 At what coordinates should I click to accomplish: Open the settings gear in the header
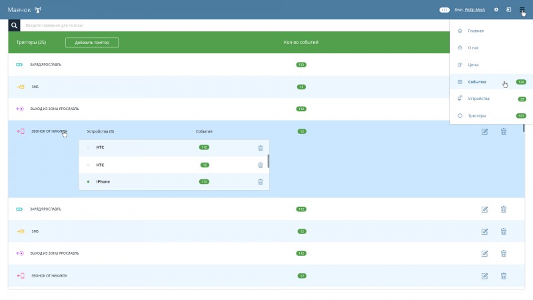pyautogui.click(x=496, y=9)
